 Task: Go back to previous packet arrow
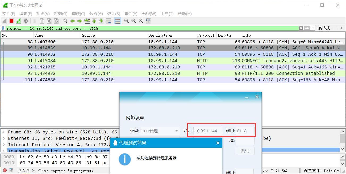click(x=72, y=21)
